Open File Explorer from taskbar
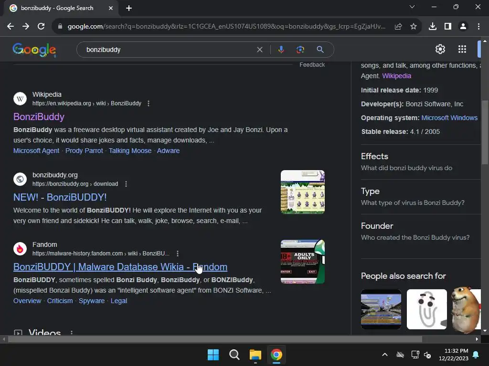This screenshot has width=489, height=366. (x=255, y=355)
